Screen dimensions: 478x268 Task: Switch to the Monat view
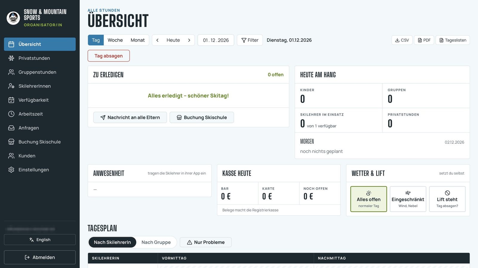[138, 40]
